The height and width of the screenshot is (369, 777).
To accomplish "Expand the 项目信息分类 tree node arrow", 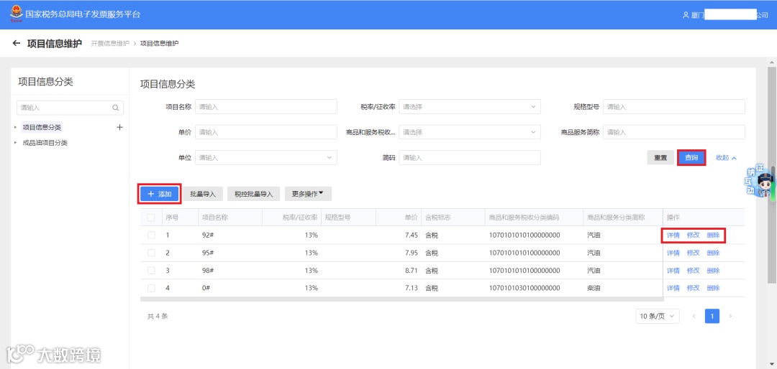I will pos(15,128).
